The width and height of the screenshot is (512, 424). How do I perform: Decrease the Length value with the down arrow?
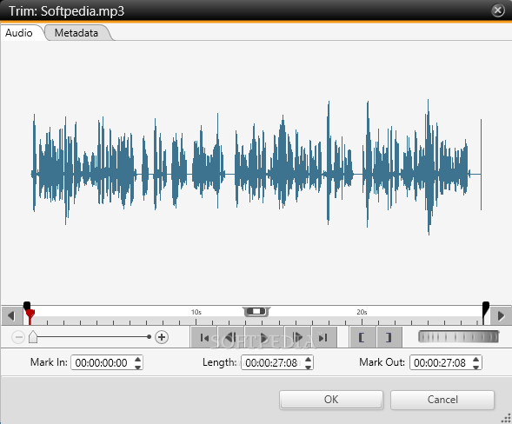(308, 367)
